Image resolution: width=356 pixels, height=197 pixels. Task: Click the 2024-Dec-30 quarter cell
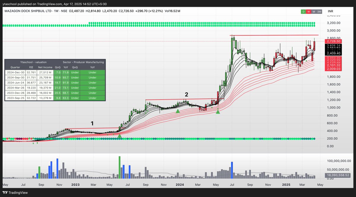[15, 72]
